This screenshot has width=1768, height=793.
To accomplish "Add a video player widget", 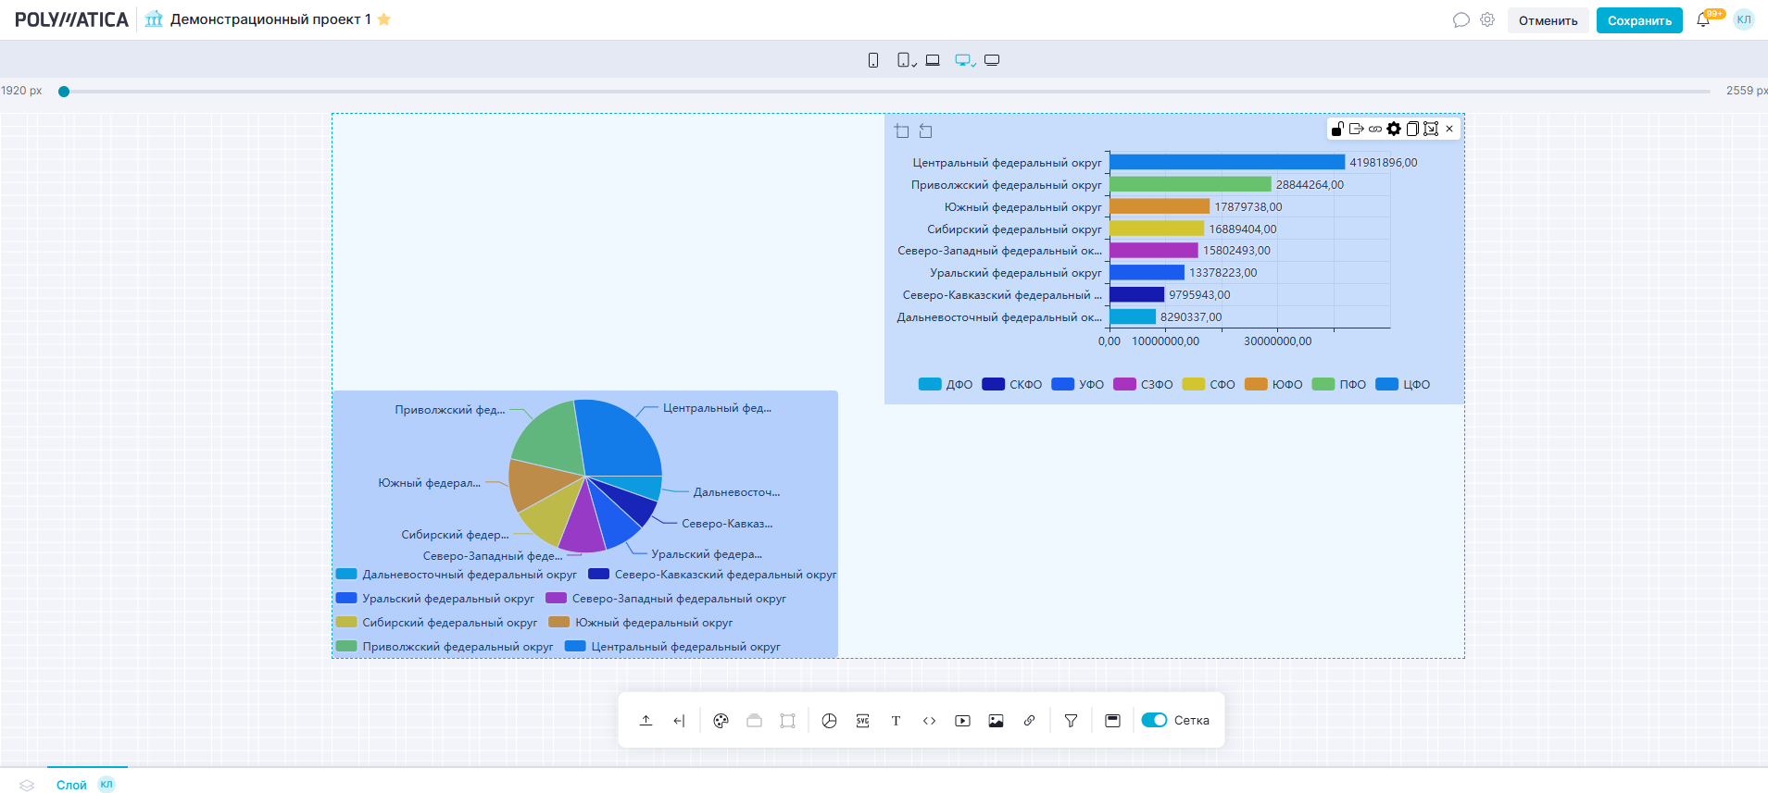I will click(x=962, y=721).
